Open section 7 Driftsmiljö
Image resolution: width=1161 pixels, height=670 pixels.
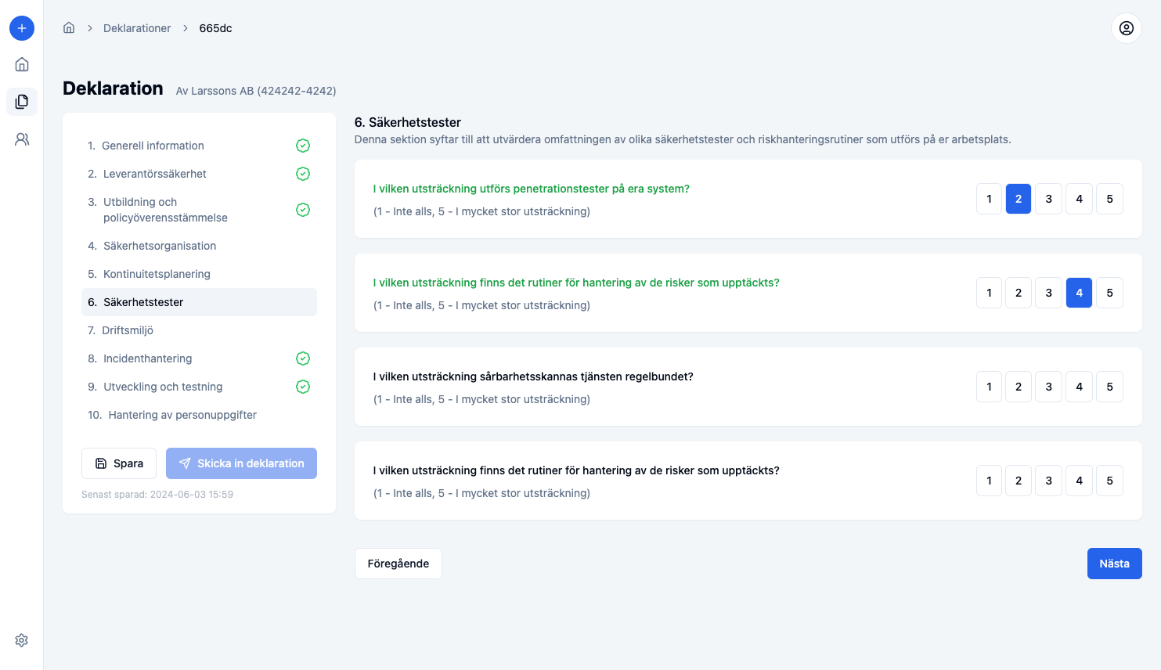[x=128, y=330]
